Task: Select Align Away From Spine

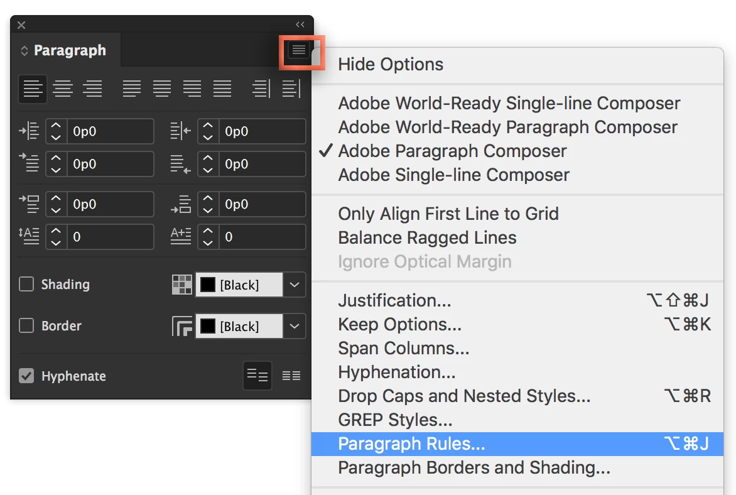Action: click(x=291, y=89)
